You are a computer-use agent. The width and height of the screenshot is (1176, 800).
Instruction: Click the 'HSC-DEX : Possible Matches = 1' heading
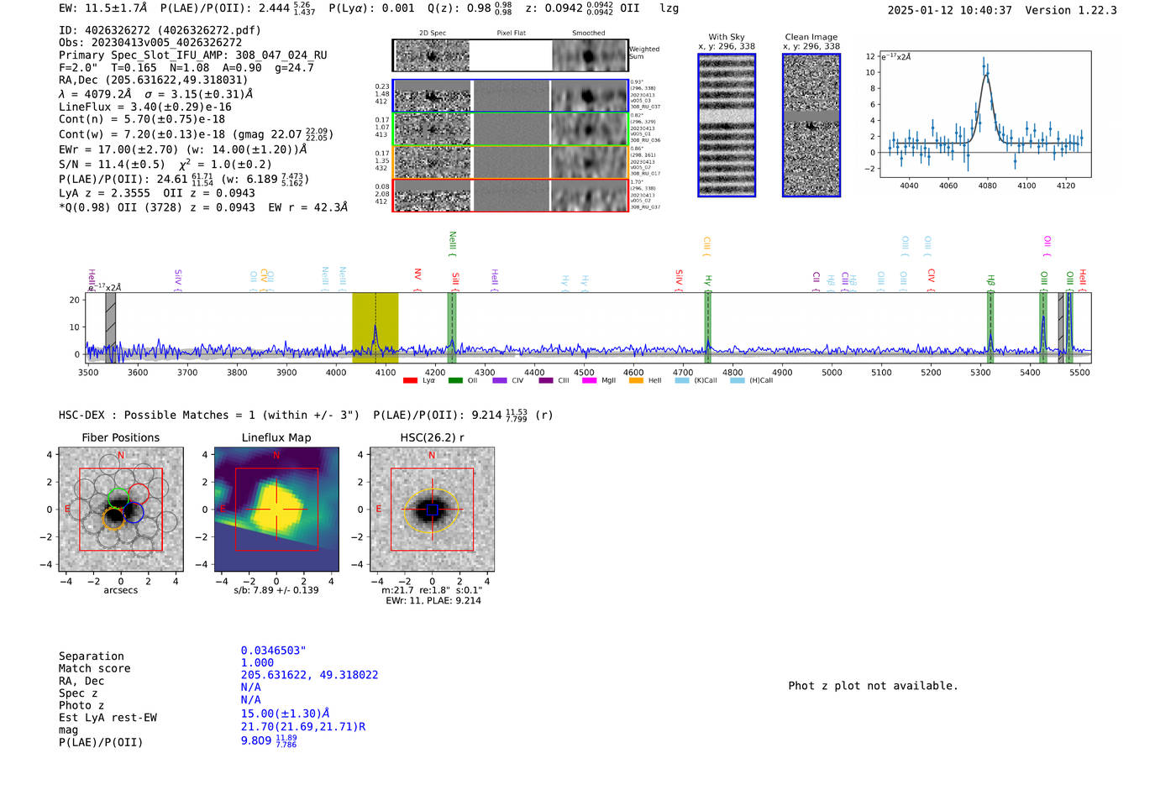(157, 415)
